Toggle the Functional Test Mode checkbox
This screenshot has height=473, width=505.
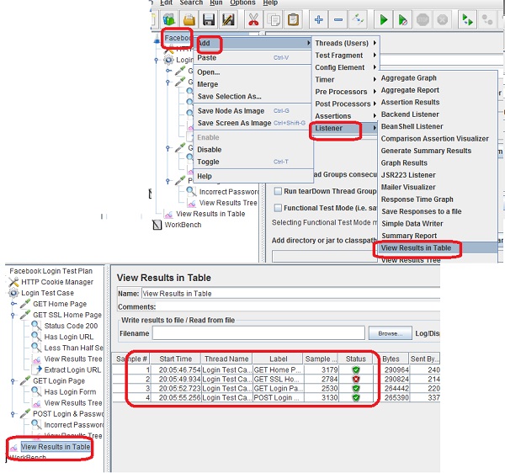pos(278,207)
